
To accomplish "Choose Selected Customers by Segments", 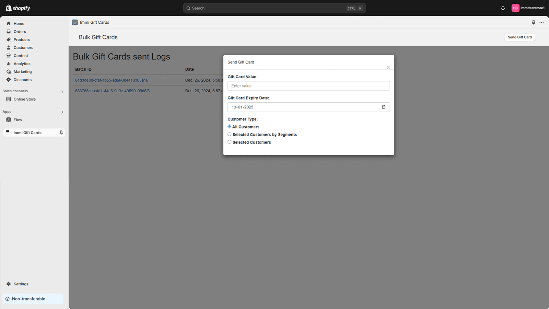I will pos(229,134).
